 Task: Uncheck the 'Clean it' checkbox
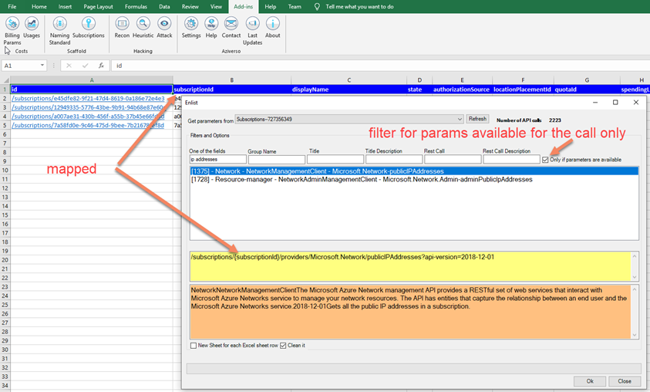[283, 345]
